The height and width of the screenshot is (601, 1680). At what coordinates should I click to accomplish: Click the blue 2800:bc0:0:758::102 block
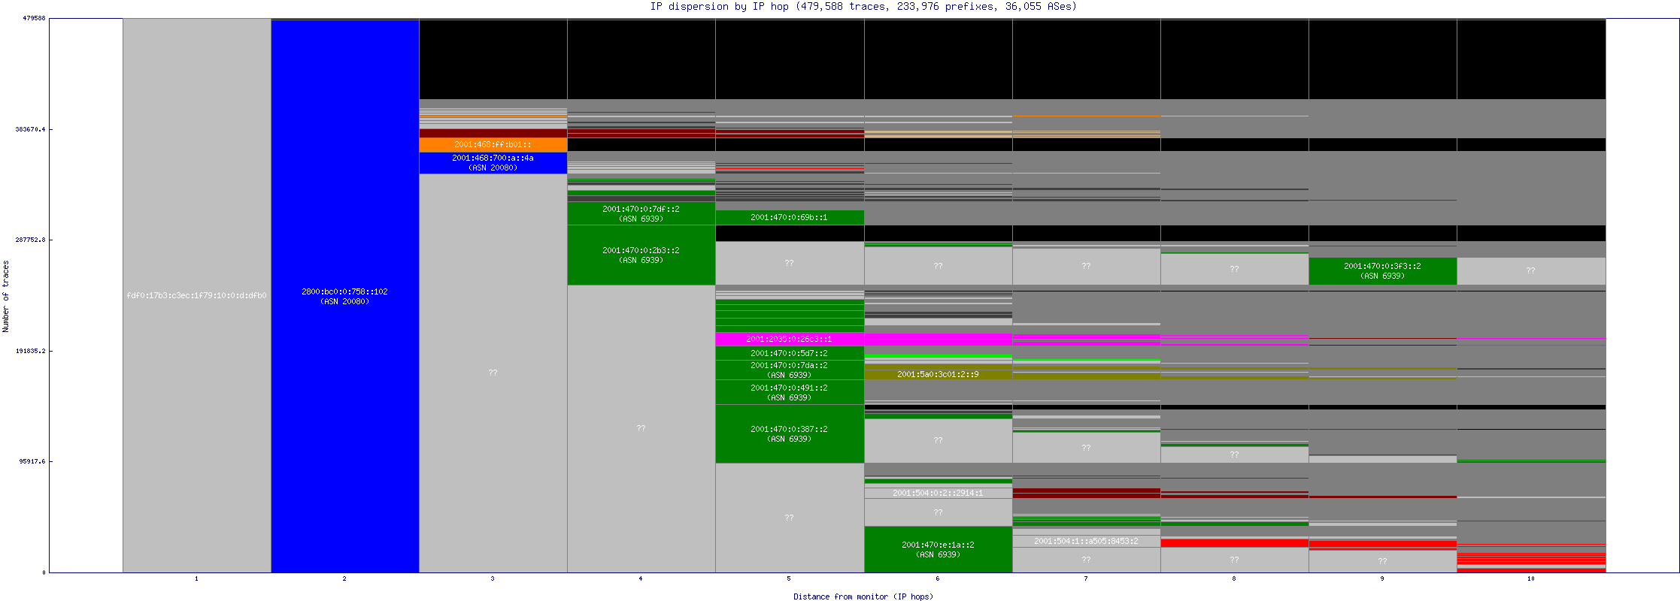pos(344,296)
